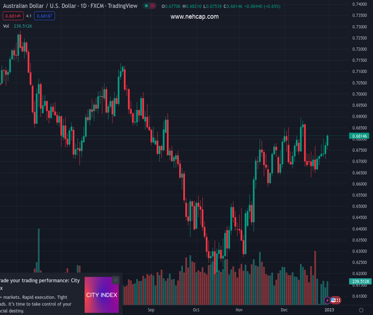The height and width of the screenshot is (315, 373).
Task: Click the US flag economic event icon
Action: (334, 300)
